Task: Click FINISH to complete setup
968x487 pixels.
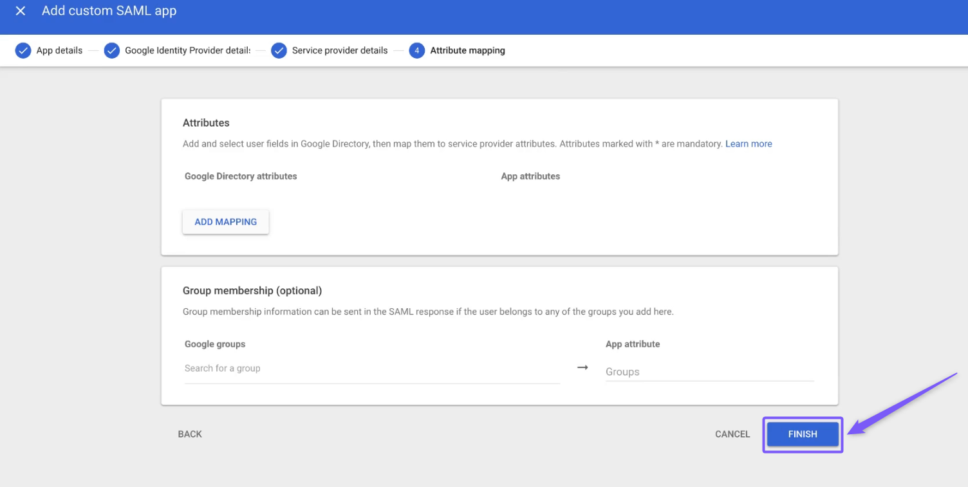Action: (x=803, y=434)
